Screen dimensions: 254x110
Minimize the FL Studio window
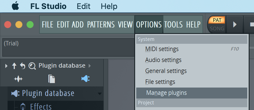(19, 25)
